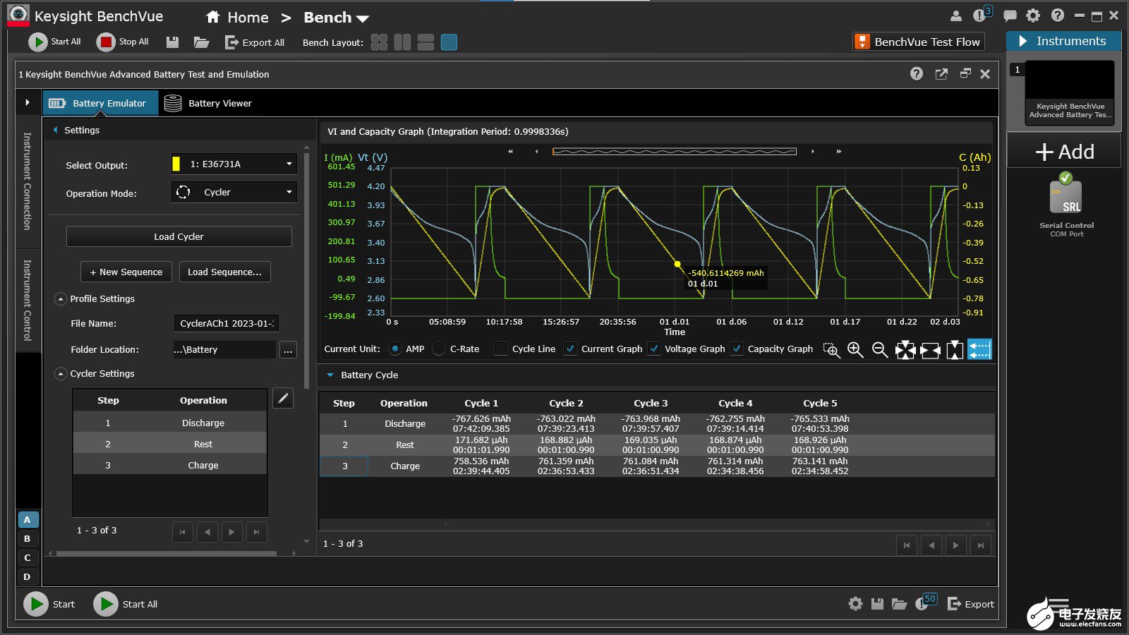Open the Bench dropdown menu
This screenshot has height=635, width=1129.
tap(336, 18)
